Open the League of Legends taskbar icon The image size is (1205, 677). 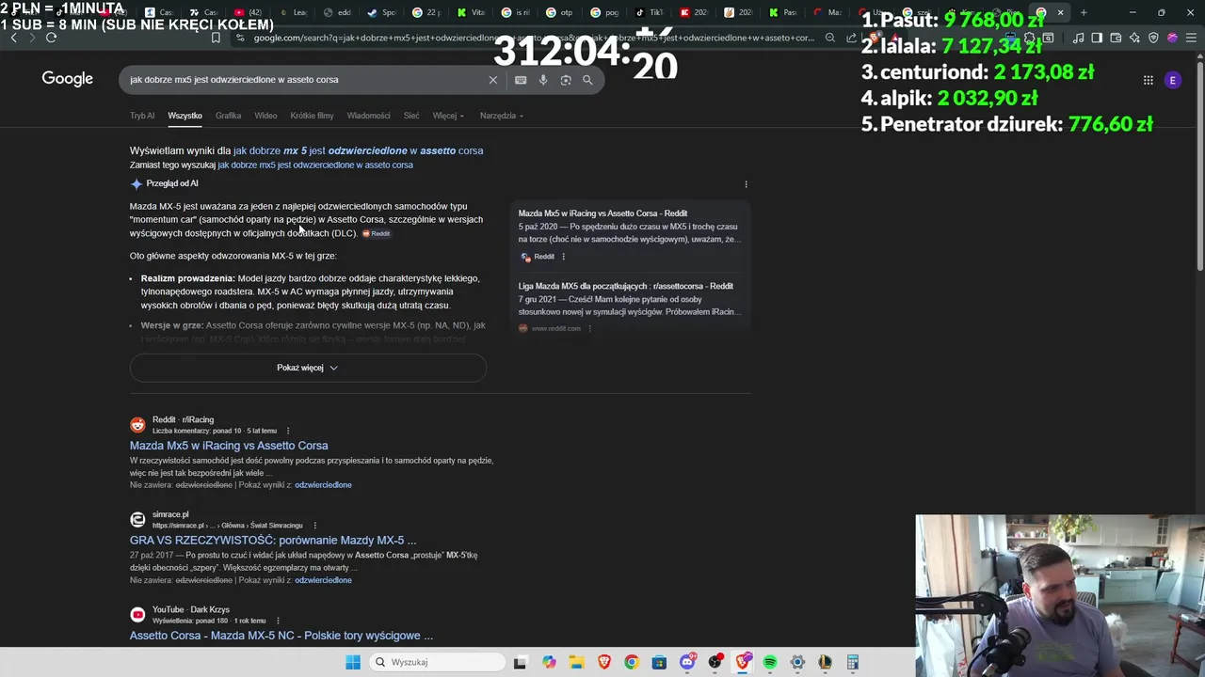point(825,662)
